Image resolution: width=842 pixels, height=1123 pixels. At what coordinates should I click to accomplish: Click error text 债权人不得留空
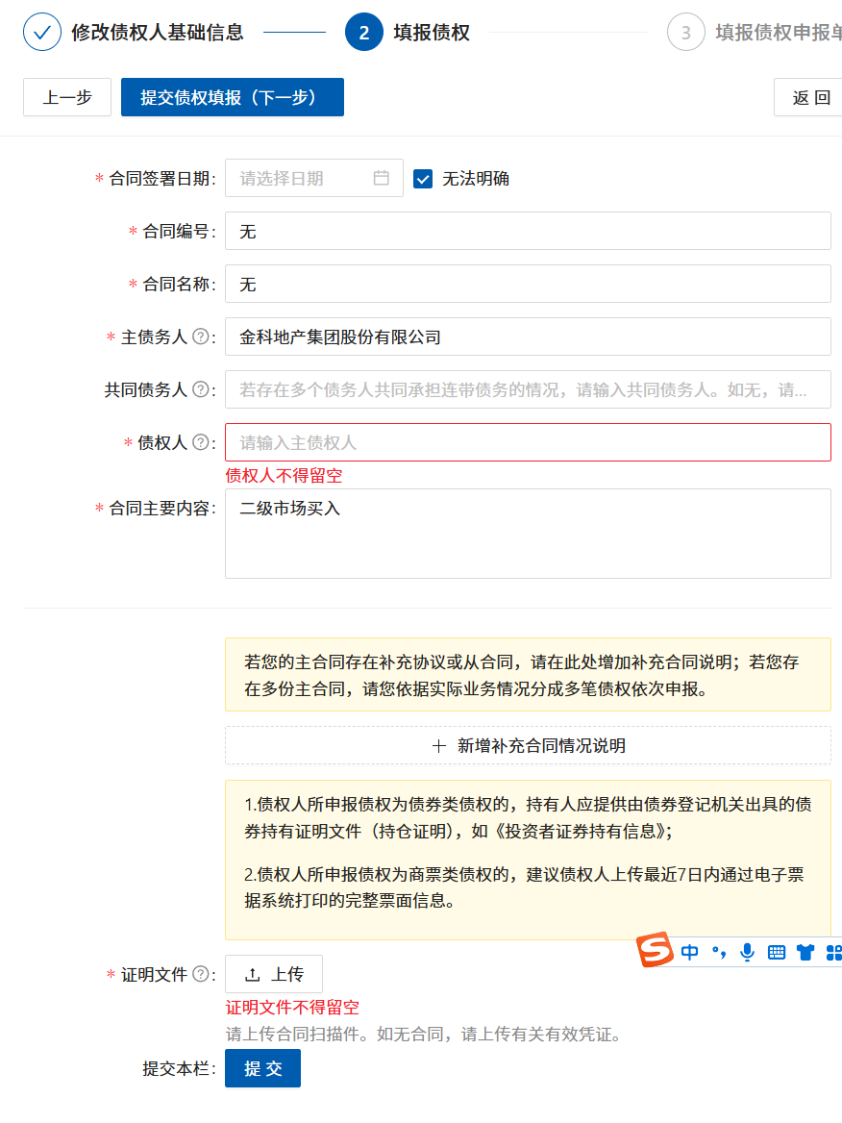click(x=285, y=476)
